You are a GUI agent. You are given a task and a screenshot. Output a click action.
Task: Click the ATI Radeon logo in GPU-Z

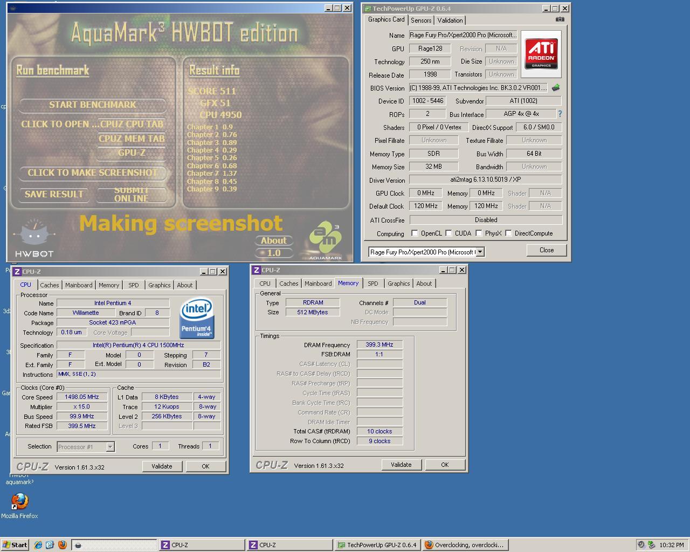click(541, 54)
